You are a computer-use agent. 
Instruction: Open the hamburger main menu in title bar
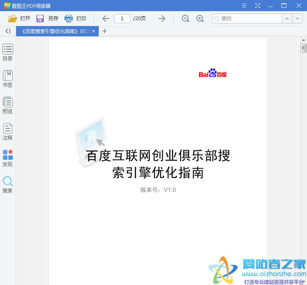[244, 6]
